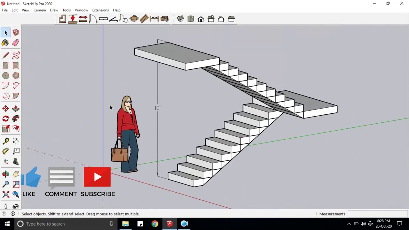Open File Explorer from the taskbar

click(125, 224)
